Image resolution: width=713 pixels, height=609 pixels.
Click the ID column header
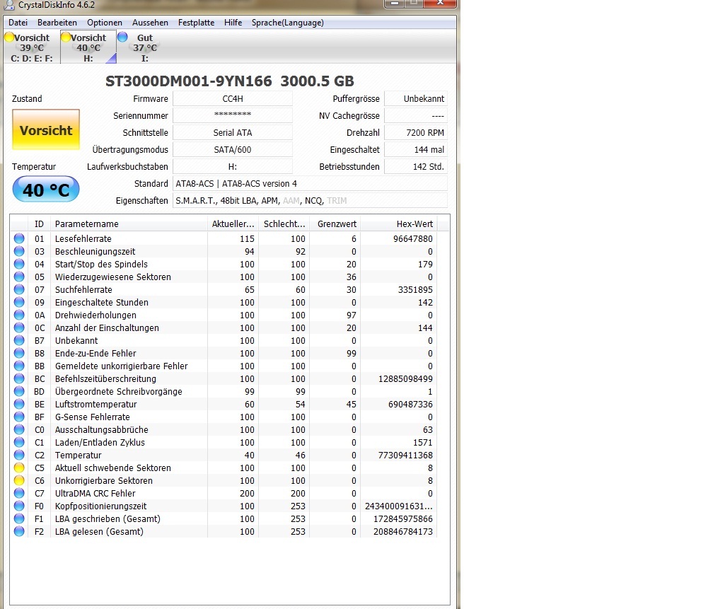point(39,224)
